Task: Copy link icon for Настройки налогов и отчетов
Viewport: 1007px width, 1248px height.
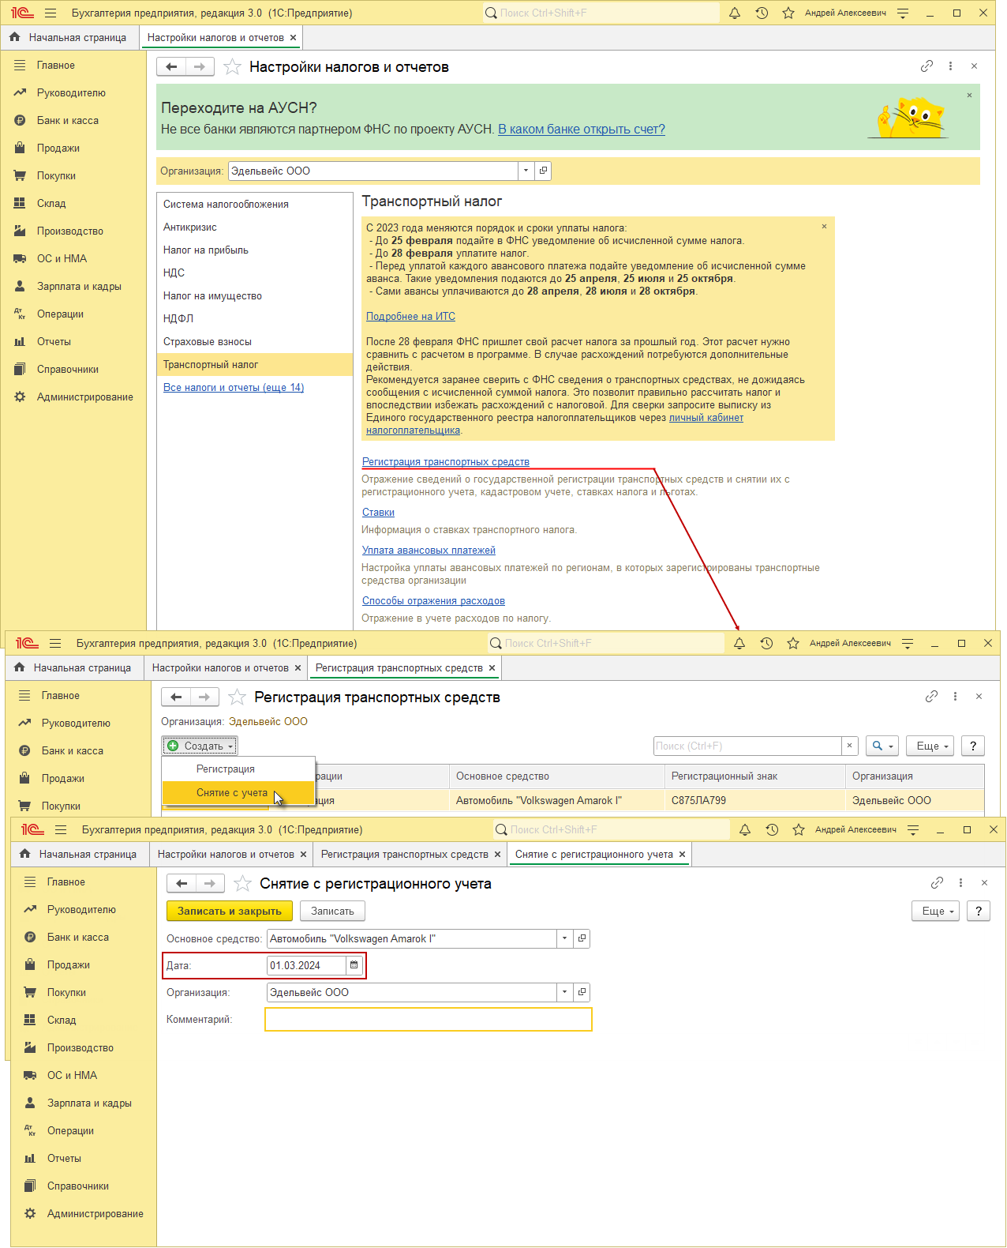Action: pyautogui.click(x=927, y=66)
